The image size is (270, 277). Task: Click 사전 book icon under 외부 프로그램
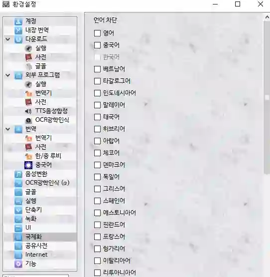point(28,102)
